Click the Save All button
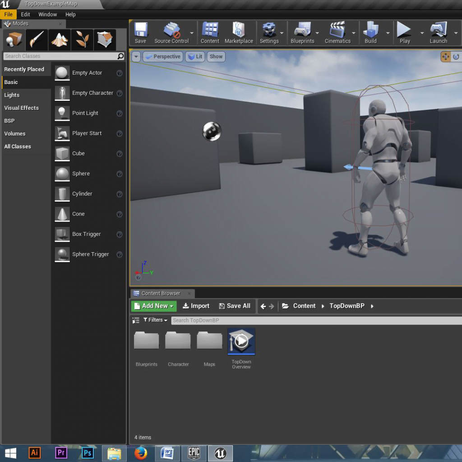This screenshot has height=462, width=462. pos(235,306)
